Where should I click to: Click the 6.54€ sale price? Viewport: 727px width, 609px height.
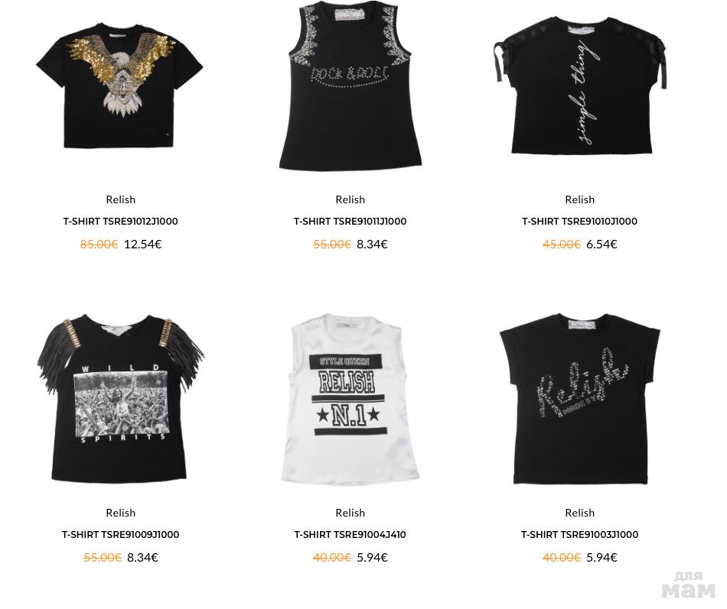(x=601, y=244)
